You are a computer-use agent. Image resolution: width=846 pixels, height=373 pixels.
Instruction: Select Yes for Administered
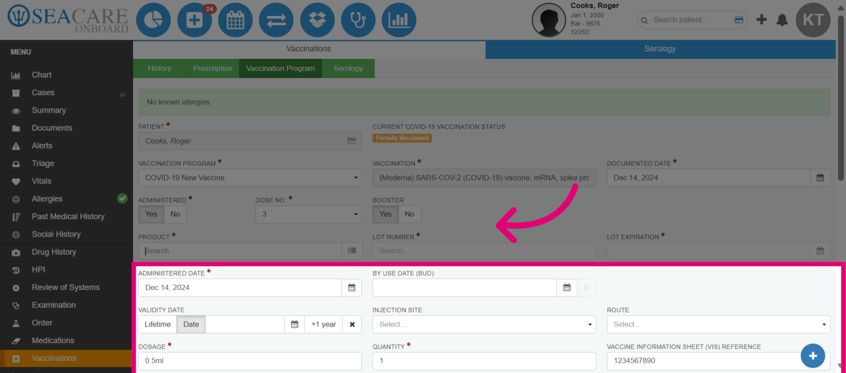(x=151, y=214)
